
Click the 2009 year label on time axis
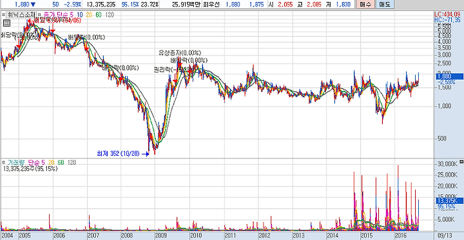tap(162, 236)
